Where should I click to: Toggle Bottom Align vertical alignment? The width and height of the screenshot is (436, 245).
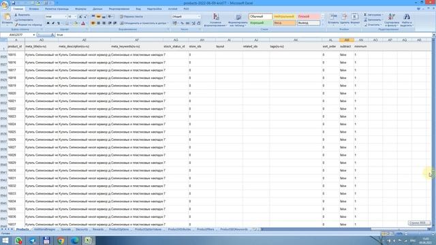(x=104, y=16)
